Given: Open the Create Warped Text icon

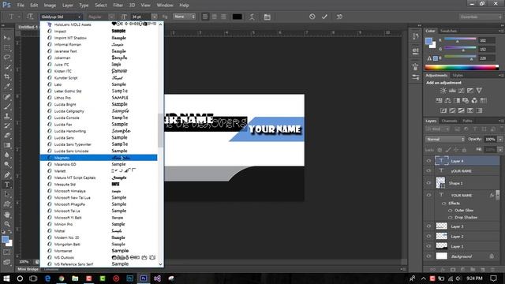Looking at the screenshot, I should [252, 17].
